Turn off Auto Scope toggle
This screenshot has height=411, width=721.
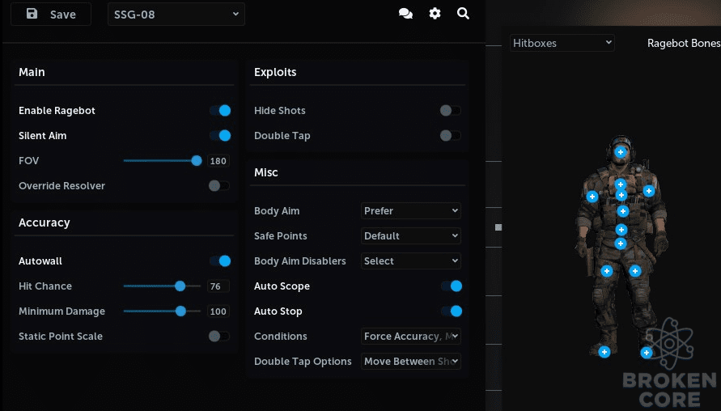pyautogui.click(x=452, y=286)
